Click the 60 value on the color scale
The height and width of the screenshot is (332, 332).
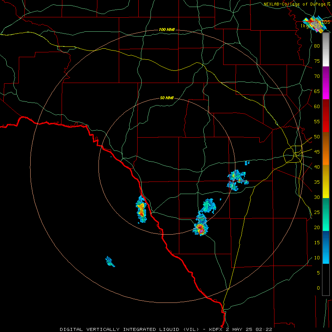tap(317, 107)
